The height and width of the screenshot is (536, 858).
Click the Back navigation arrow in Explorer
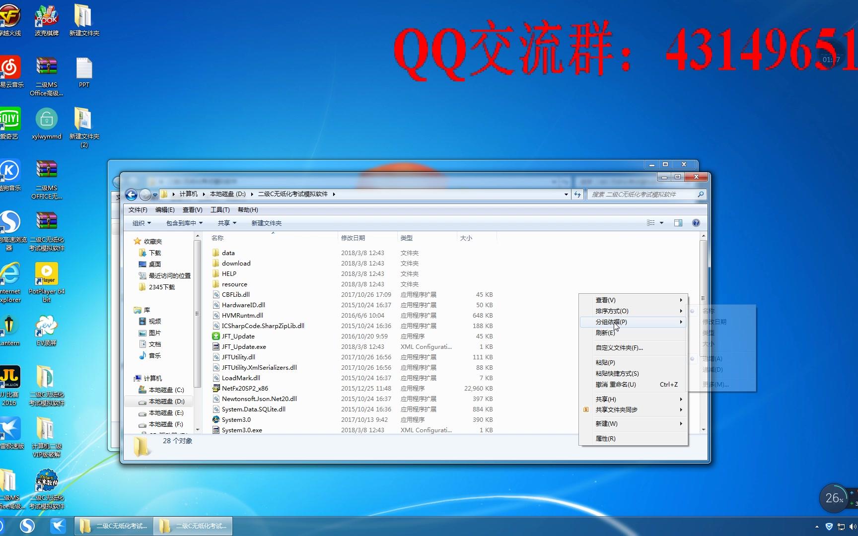[131, 195]
